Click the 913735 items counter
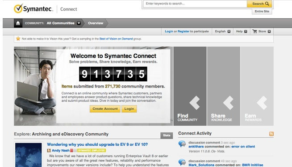Screen dimensions: 292x167 click(x=113, y=74)
